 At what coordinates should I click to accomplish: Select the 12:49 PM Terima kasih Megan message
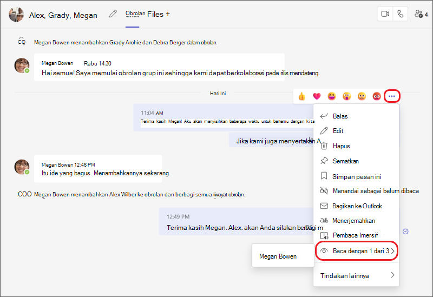point(236,221)
